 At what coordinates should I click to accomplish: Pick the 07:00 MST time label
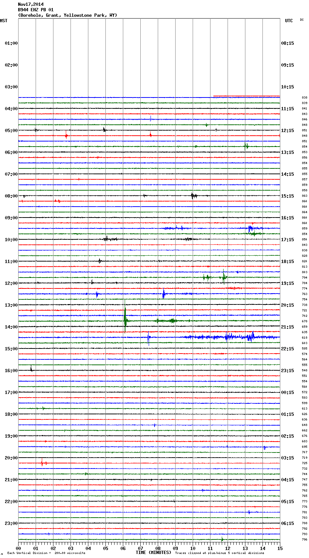[x=11, y=174]
